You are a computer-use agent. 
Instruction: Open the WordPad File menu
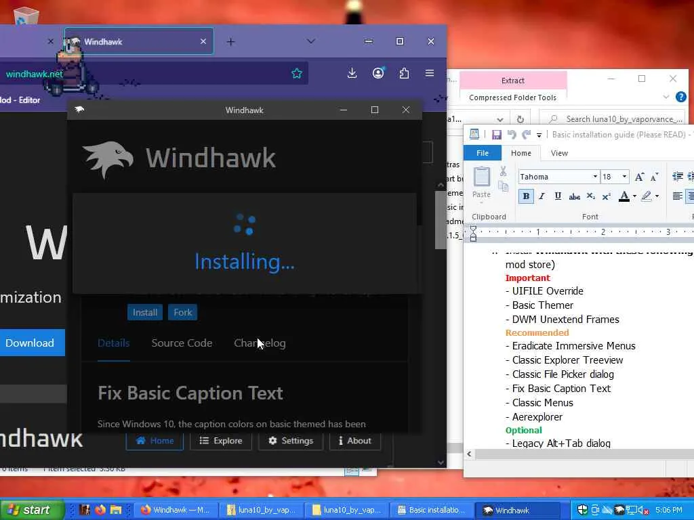tap(483, 153)
